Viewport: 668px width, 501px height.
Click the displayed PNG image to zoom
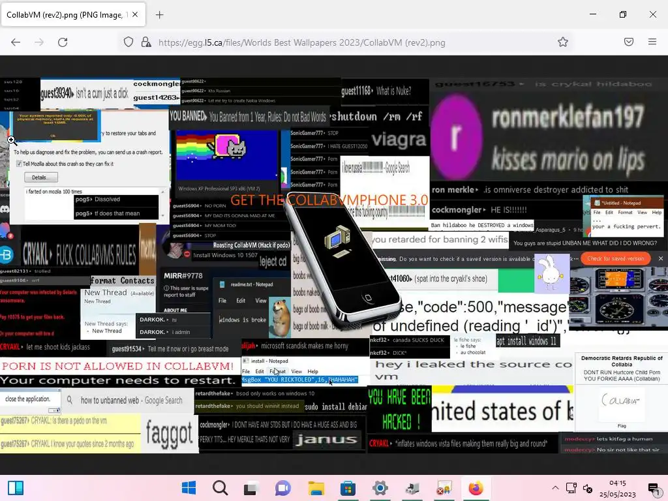334,265
